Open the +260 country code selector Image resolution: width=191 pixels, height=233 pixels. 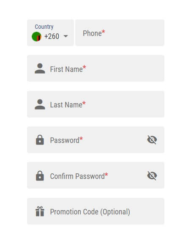pos(50,33)
